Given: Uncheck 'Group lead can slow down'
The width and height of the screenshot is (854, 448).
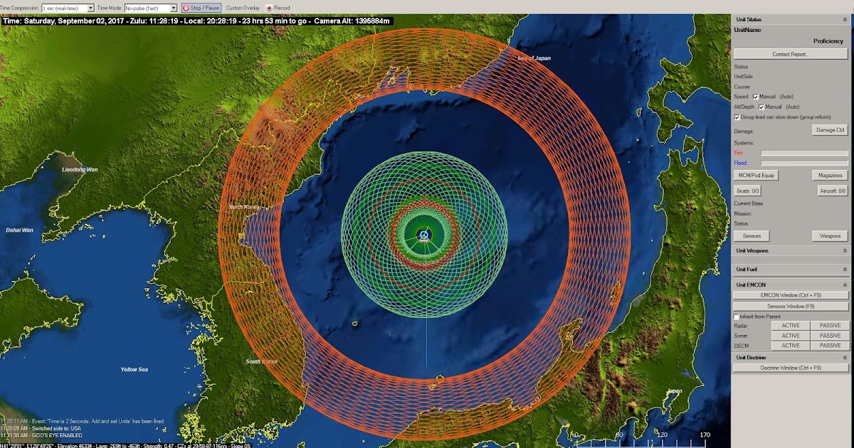Looking at the screenshot, I should click(737, 117).
